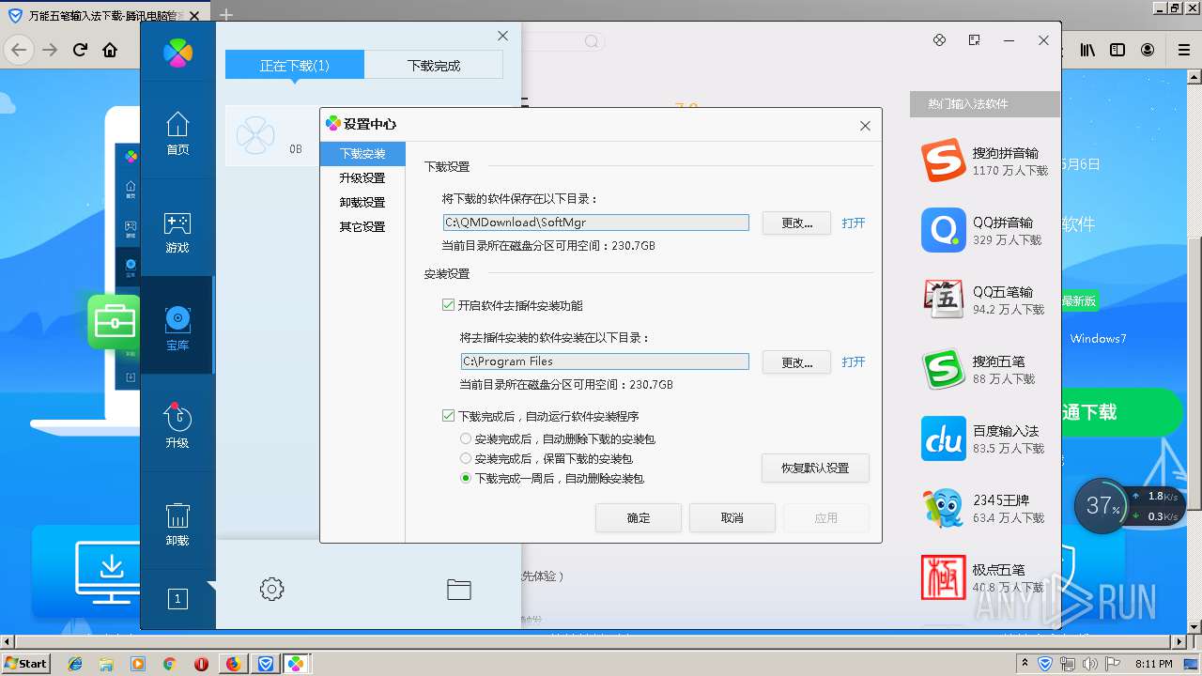Launch Internet Explorer from the taskbar
The height and width of the screenshot is (676, 1202).
75,664
